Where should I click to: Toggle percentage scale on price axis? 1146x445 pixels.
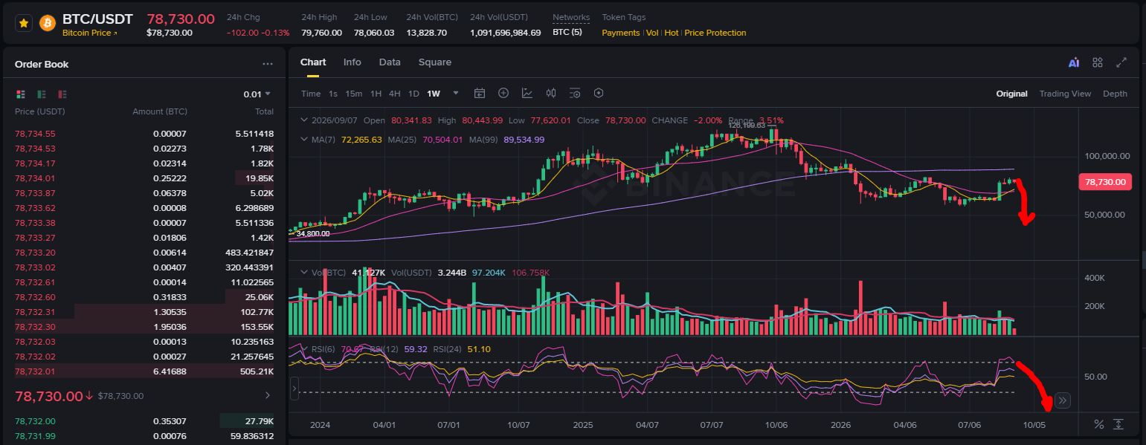[1099, 424]
